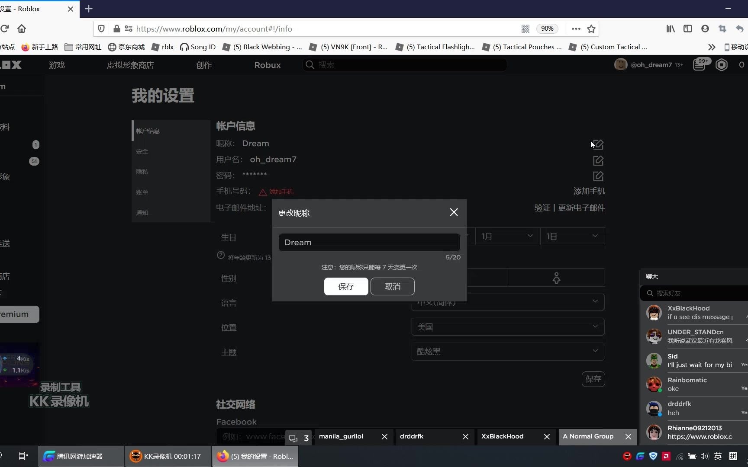Select the female gender icon button
Screen dimensions: 748x467
point(556,278)
